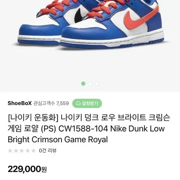Tap the 관심고객수 7,559 follower count

[x=51, y=103]
